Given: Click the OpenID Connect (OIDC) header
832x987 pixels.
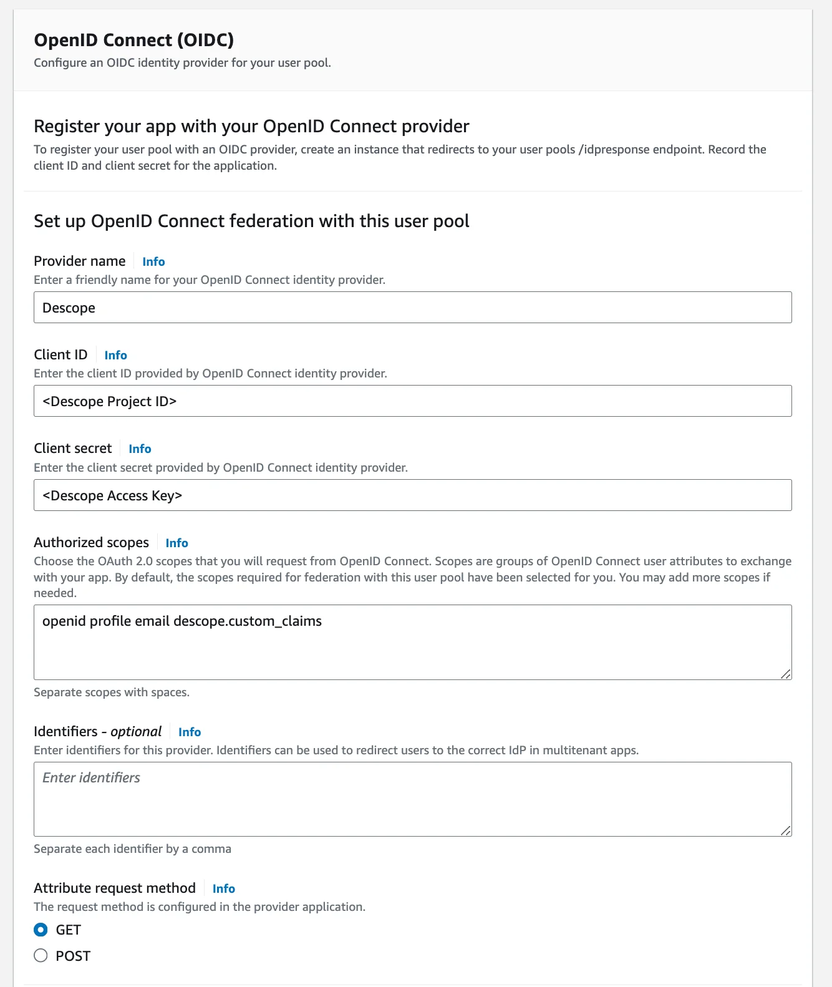Looking at the screenshot, I should (134, 40).
